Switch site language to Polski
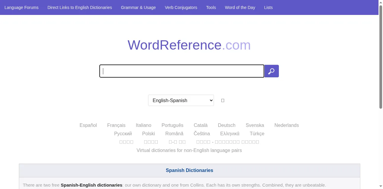The image size is (383, 189). click(148, 133)
